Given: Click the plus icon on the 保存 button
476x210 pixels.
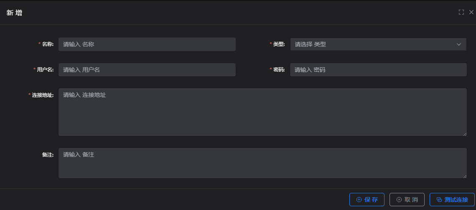Looking at the screenshot, I should pos(359,200).
